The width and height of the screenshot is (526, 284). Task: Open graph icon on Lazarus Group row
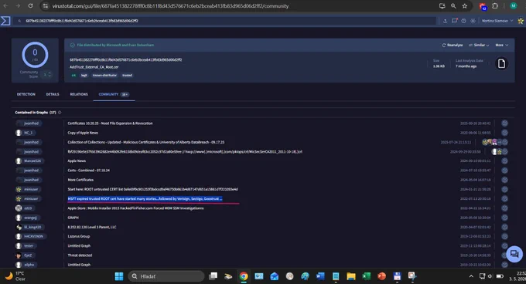(504, 236)
